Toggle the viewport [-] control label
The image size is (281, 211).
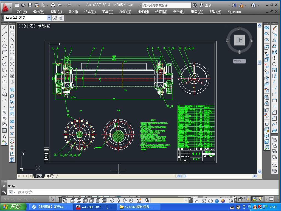coord(20,26)
